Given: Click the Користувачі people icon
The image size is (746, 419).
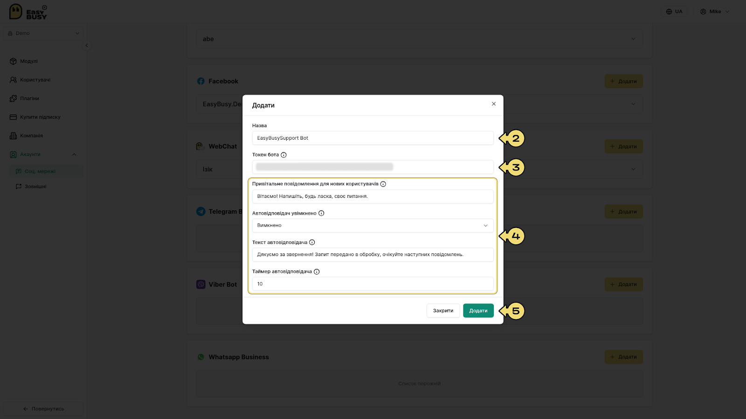Looking at the screenshot, I should point(13,80).
